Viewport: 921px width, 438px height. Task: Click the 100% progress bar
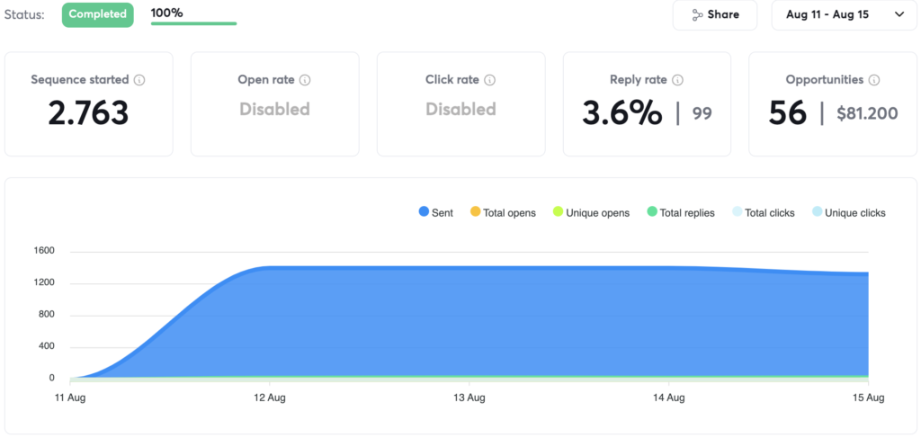[x=193, y=23]
